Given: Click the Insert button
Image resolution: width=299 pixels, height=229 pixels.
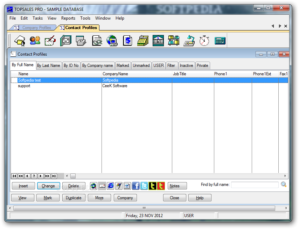Looking at the screenshot, I should [x=23, y=186].
